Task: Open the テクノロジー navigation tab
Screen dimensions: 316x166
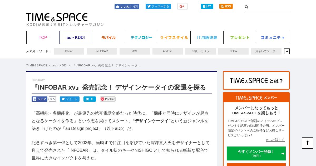Action: coord(141,37)
